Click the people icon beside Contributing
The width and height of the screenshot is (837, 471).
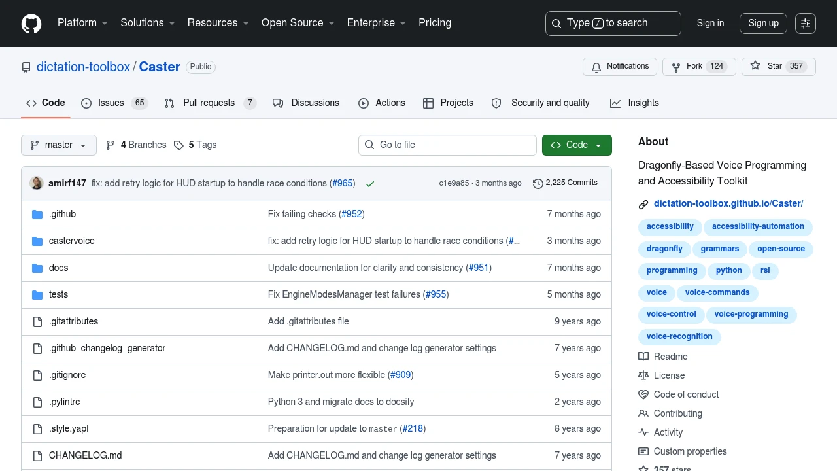tap(643, 413)
